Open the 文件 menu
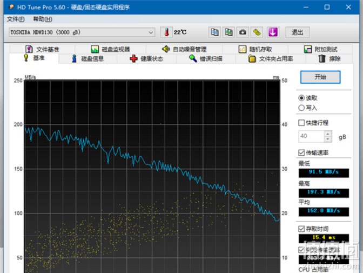This screenshot has height=273, width=363. click(x=16, y=19)
